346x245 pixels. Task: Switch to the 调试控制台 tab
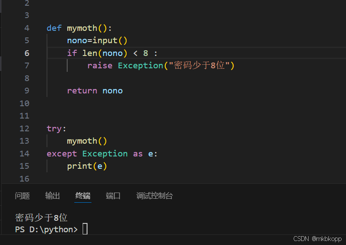[154, 196]
